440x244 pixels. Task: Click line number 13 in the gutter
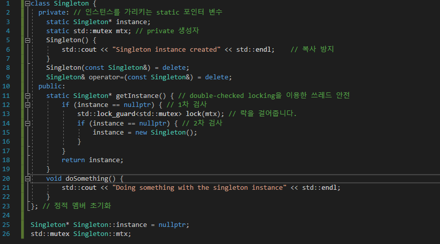(x=6, y=114)
